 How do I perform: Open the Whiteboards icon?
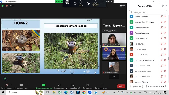(x=73, y=85)
